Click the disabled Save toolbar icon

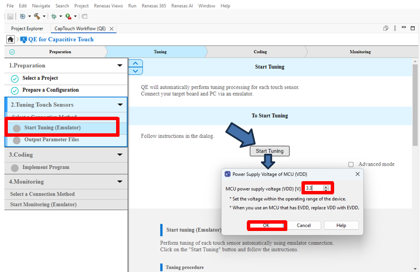pyautogui.click(x=10, y=17)
